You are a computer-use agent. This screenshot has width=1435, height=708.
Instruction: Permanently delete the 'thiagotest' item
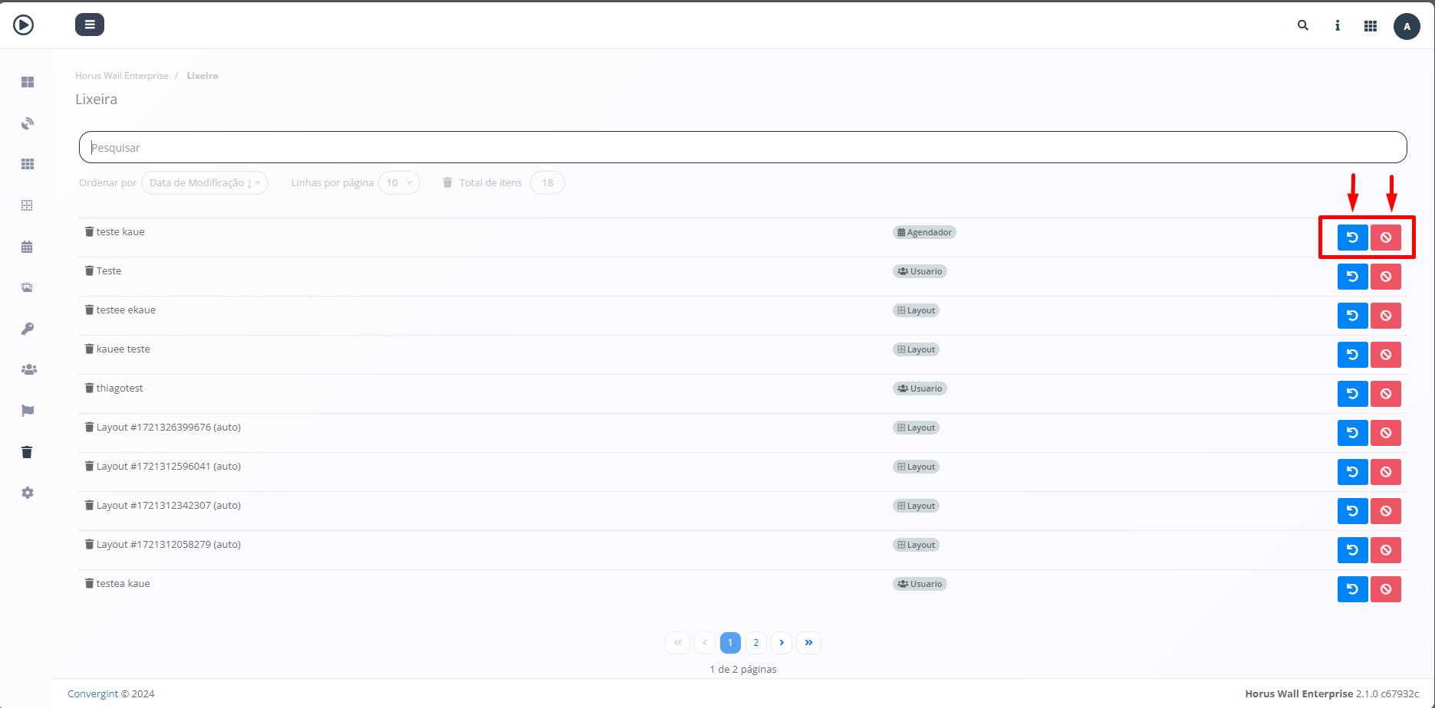click(x=1385, y=394)
